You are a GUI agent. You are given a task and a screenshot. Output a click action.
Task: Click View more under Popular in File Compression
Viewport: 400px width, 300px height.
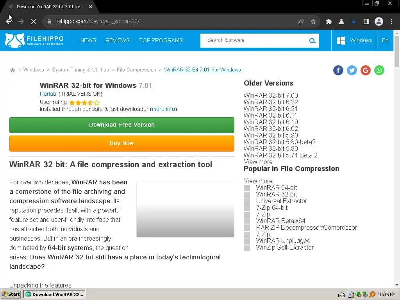point(258,181)
